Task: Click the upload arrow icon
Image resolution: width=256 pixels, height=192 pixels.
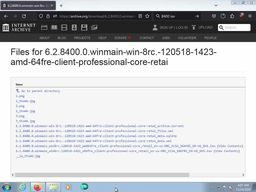Action: (194, 27)
